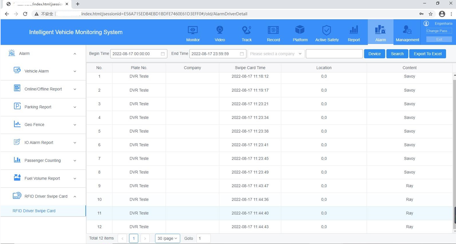Click the Search button
Screen dimensions: 456x244
pos(397,54)
